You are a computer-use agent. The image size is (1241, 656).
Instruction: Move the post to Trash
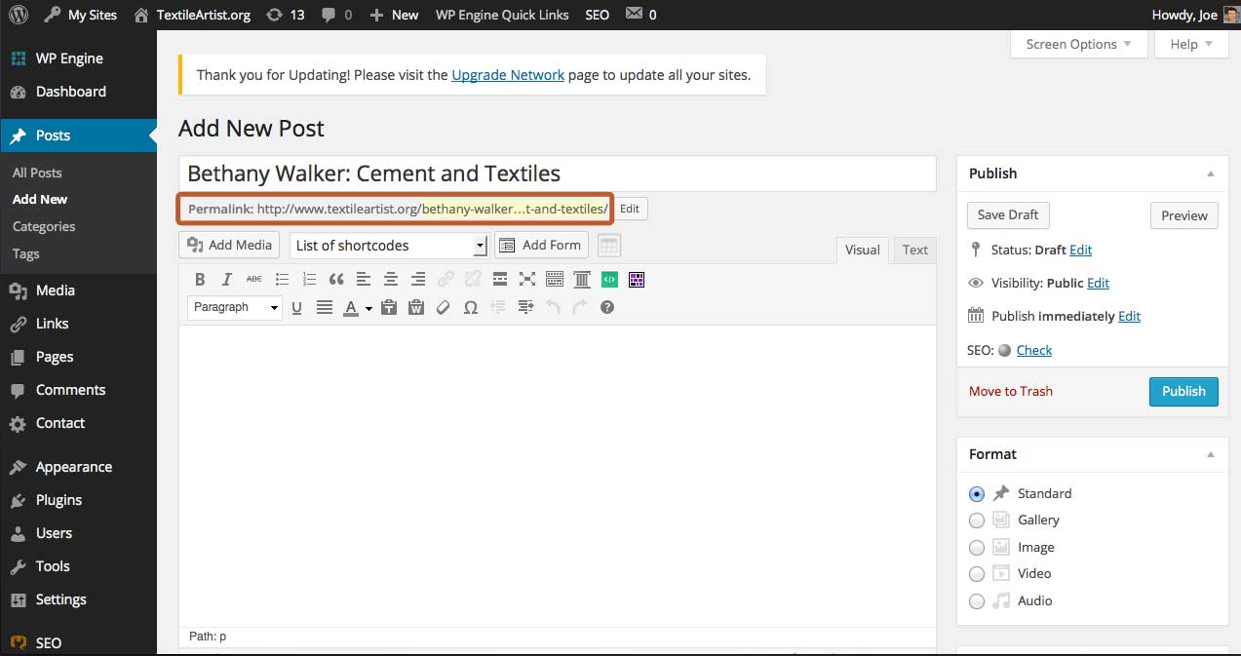(x=1011, y=391)
